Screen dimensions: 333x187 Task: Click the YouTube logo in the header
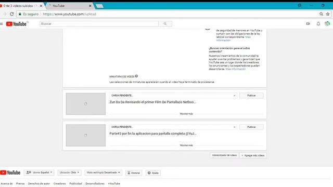pyautogui.click(x=16, y=24)
